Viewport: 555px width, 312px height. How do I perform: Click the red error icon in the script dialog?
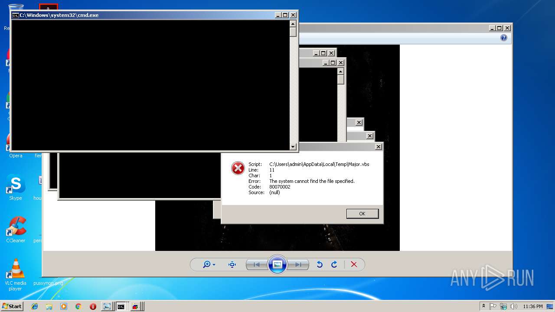point(238,168)
